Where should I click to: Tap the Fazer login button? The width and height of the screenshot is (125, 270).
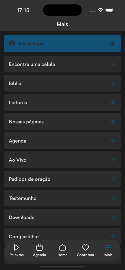point(62,43)
